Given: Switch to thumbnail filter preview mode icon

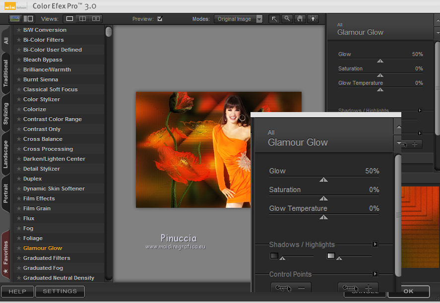Looking at the screenshot, I should click(15, 19).
